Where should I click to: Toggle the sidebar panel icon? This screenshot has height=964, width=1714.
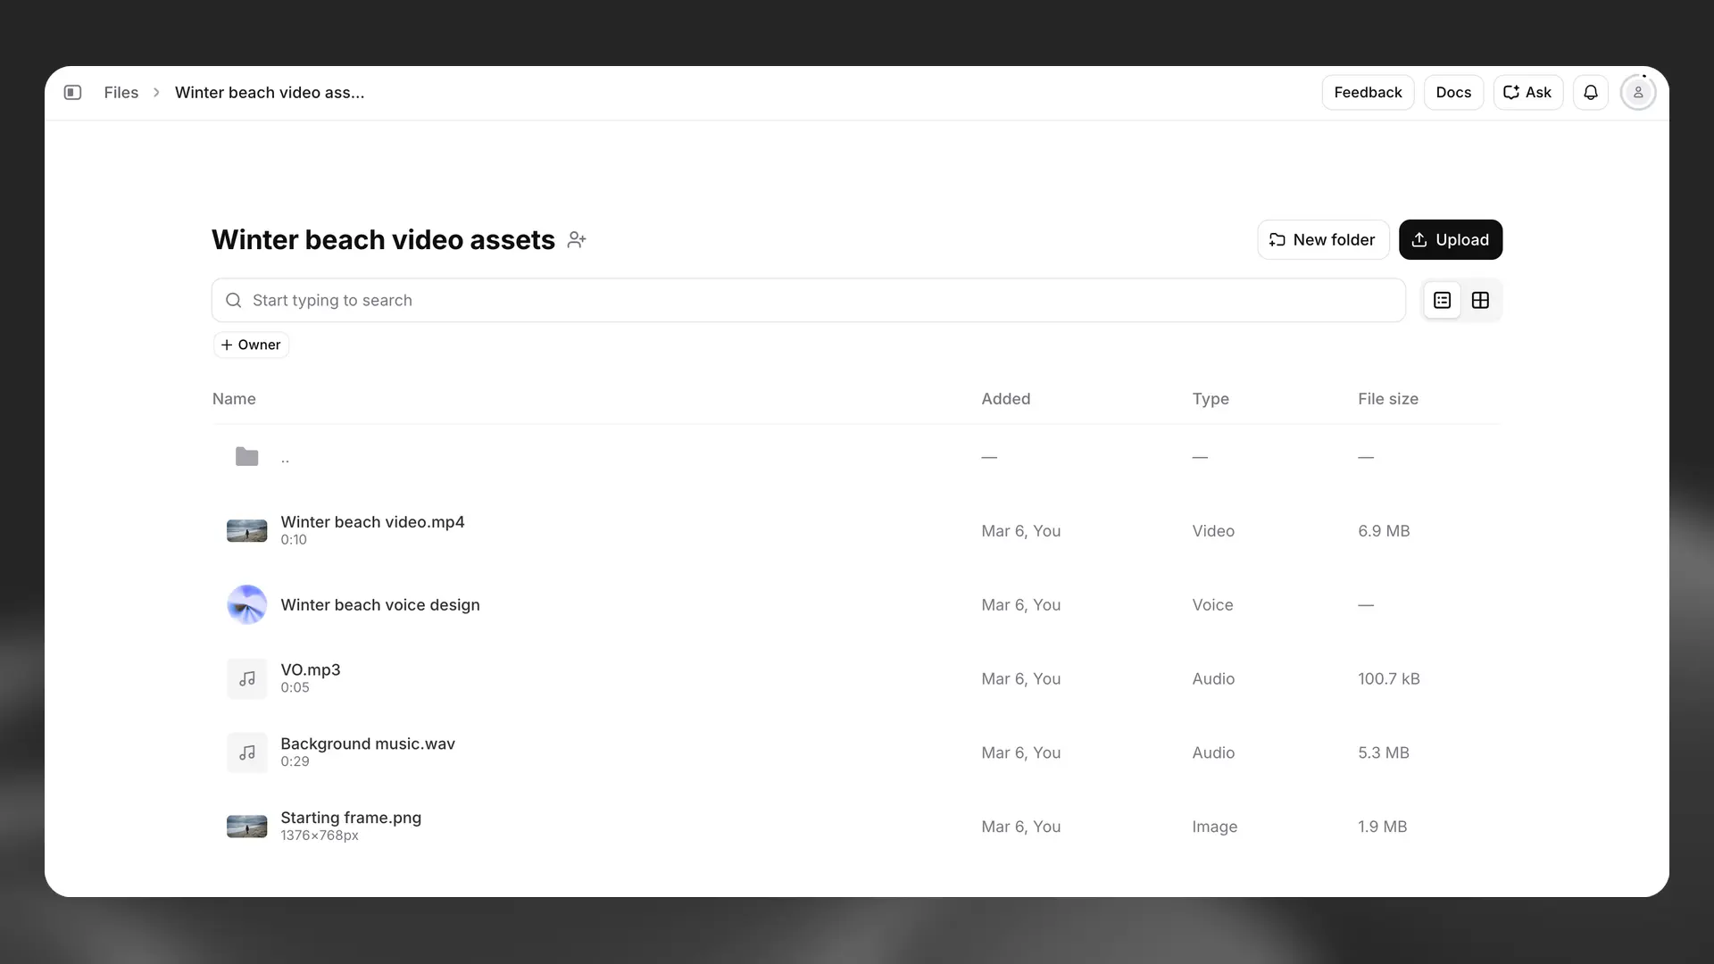(73, 92)
